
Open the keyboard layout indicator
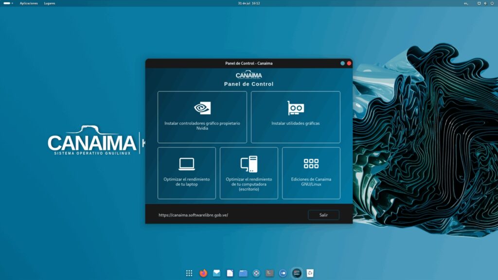click(466, 3)
